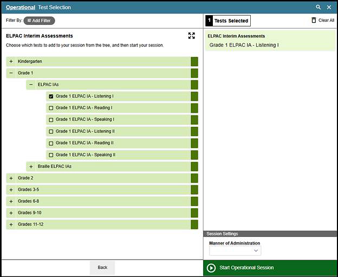Check Grade 1 ELPAC IA - Speaking II
Screen dimensions: 338x277
coord(51,155)
